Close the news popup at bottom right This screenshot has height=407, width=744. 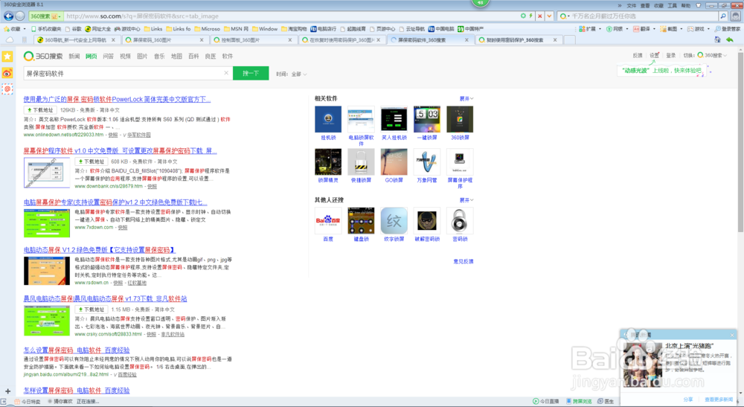pyautogui.click(x=731, y=335)
